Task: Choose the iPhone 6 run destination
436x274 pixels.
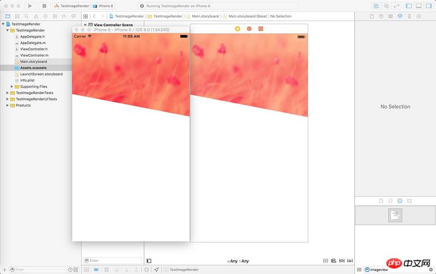Action: [103, 6]
